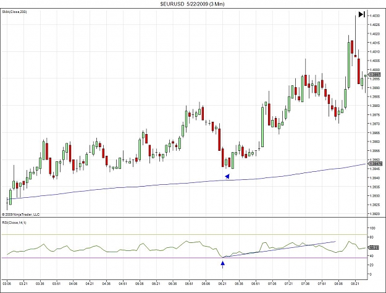Click the RSI(Close,14,1) indicator label
Screen dimensions: 386x293
(x=14, y=223)
